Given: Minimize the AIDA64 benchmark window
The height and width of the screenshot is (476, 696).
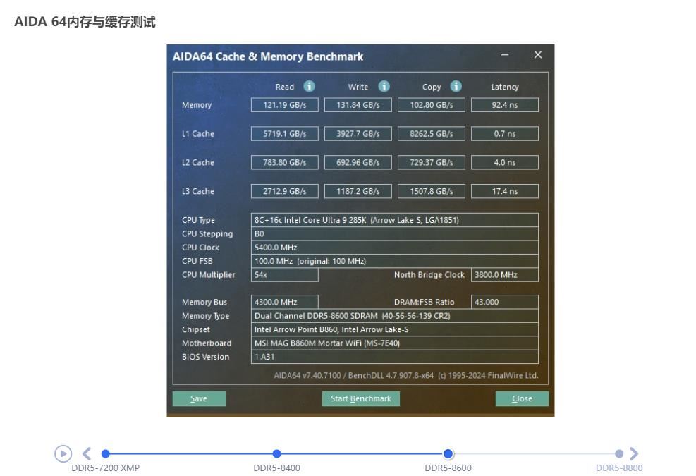Looking at the screenshot, I should point(505,55).
